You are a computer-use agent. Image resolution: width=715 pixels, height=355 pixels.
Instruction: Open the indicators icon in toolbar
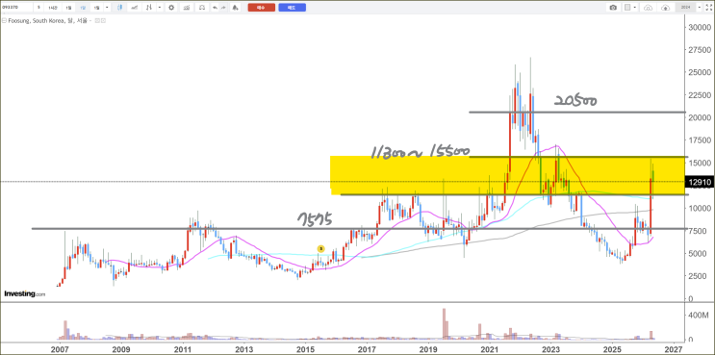coord(187,8)
